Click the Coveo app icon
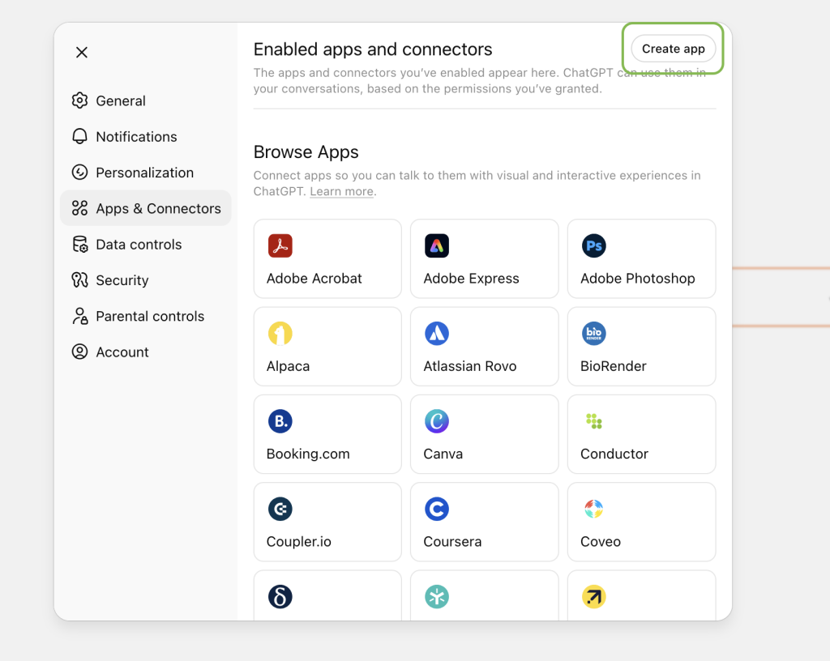This screenshot has width=830, height=661. click(x=594, y=509)
